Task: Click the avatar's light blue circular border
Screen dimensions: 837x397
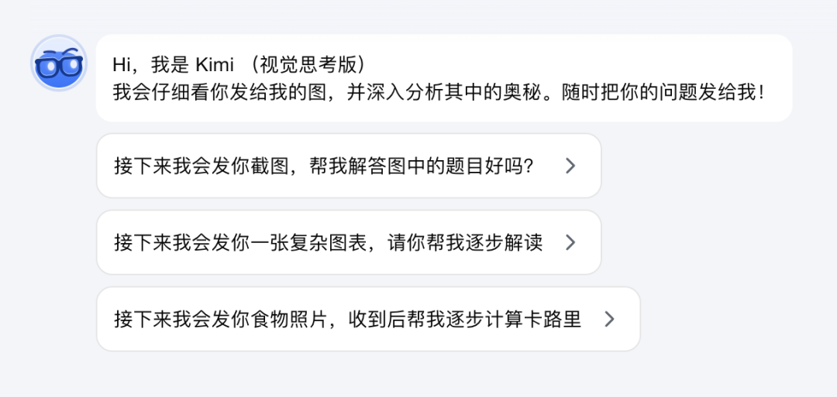Action: 59,36
